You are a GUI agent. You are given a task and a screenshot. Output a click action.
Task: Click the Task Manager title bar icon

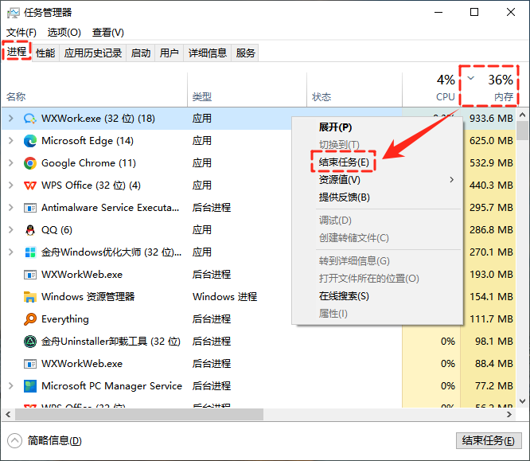[14, 13]
